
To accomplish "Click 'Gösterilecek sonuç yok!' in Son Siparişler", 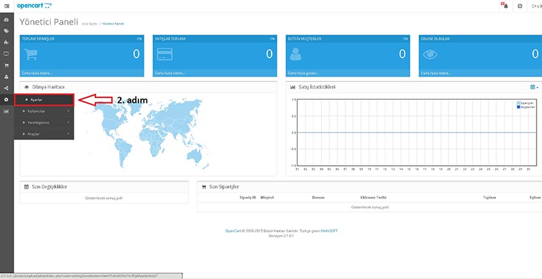I will [x=370, y=207].
